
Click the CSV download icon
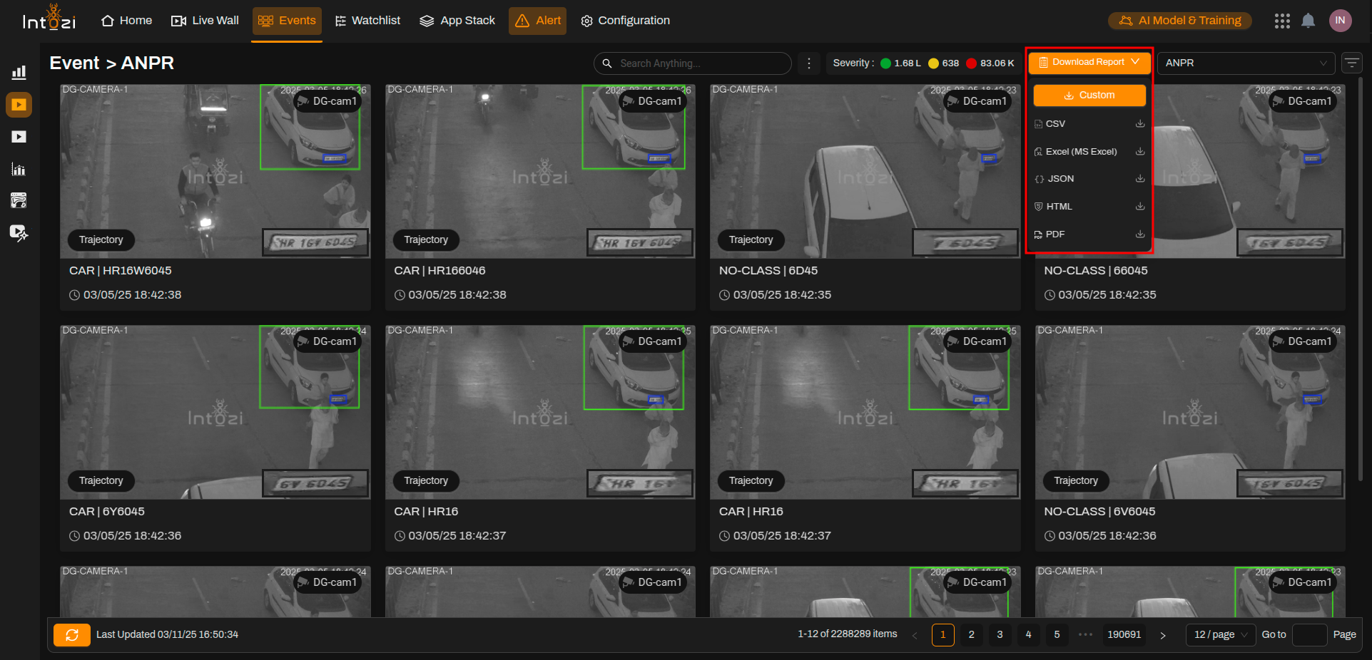coord(1139,124)
